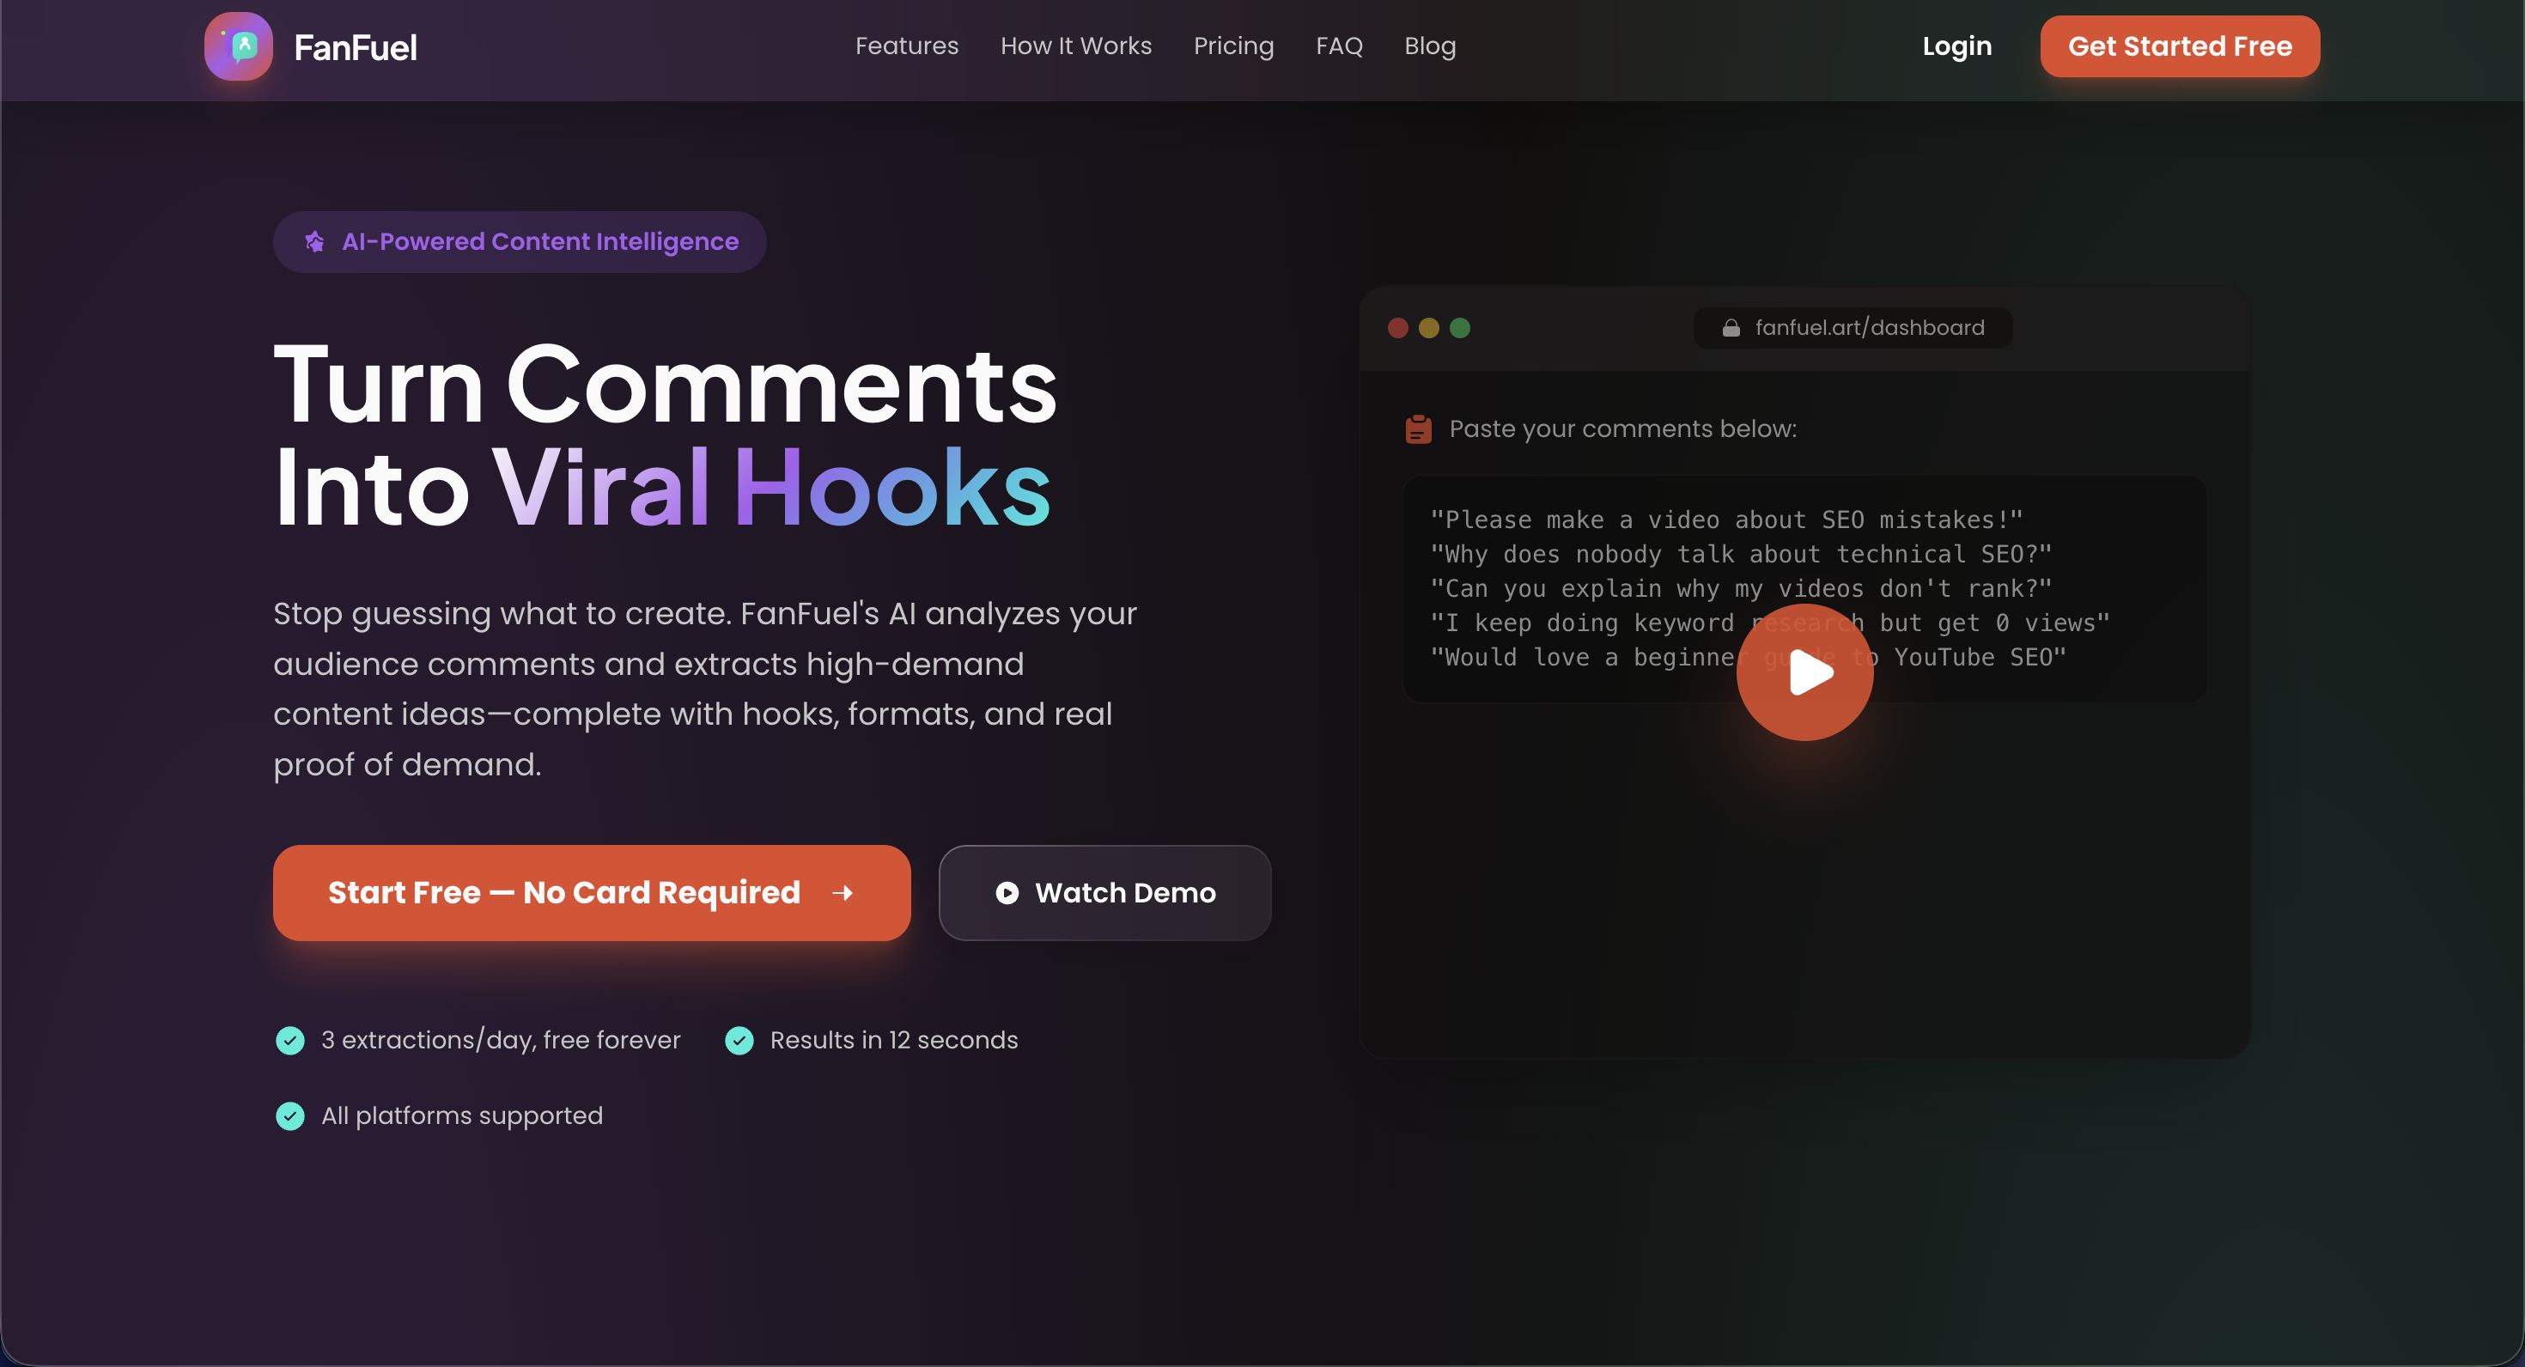The image size is (2525, 1367).
Task: Click the FanFuel logo icon
Action: (238, 46)
